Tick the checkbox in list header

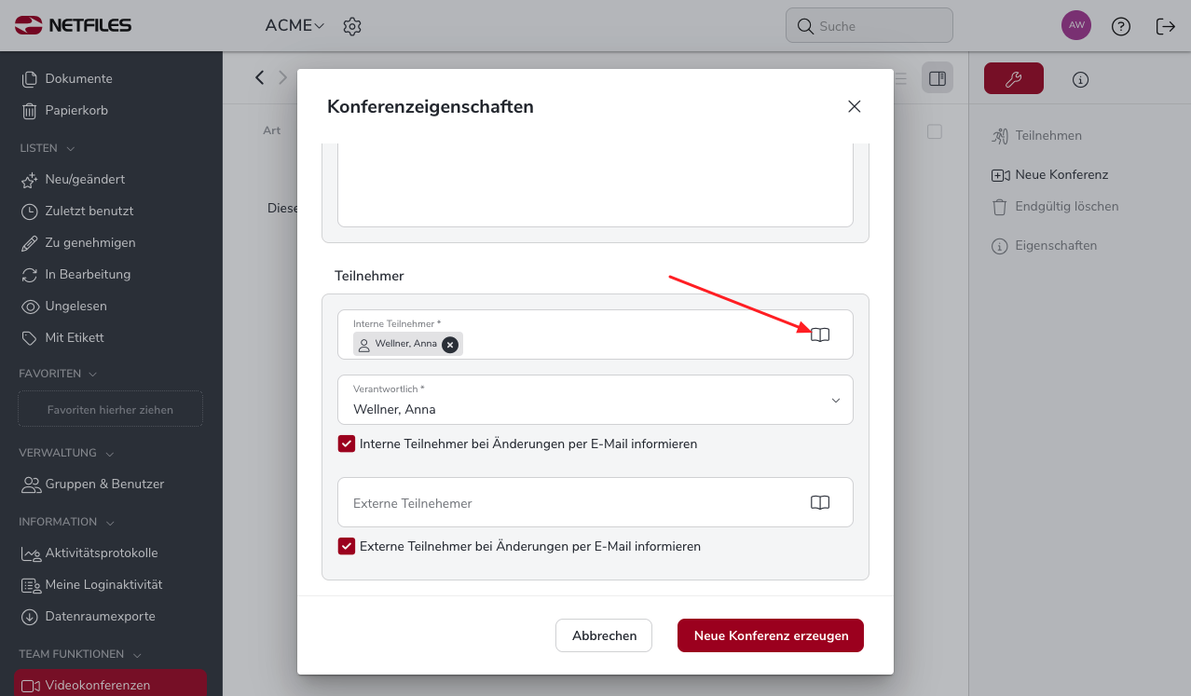pyautogui.click(x=935, y=131)
